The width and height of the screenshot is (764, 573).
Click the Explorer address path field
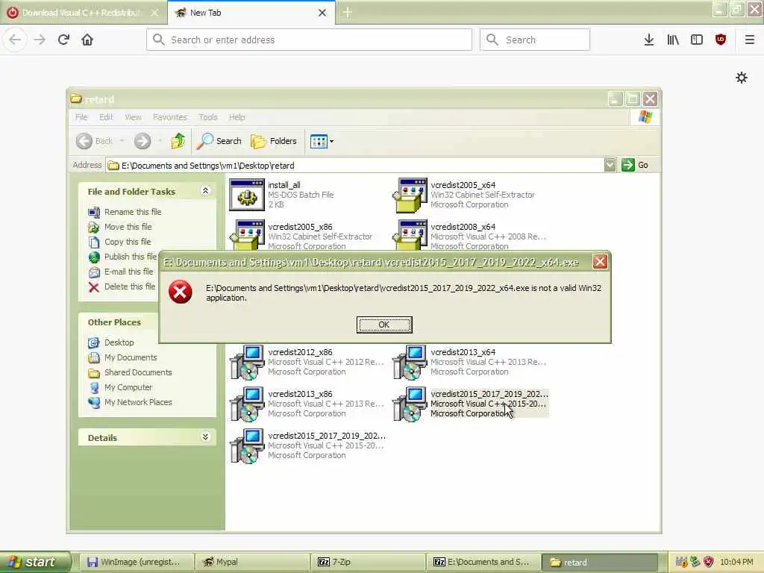(x=354, y=165)
